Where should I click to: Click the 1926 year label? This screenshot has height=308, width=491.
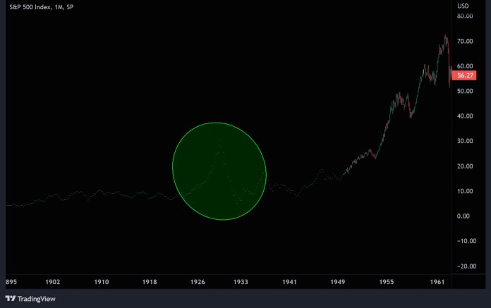pos(198,282)
